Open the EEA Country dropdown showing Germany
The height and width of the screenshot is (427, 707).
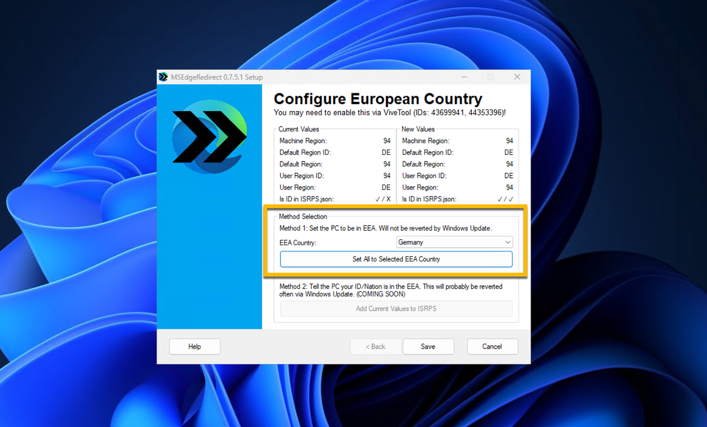454,242
